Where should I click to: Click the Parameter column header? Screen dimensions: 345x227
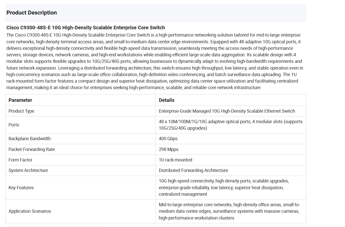(x=20, y=100)
